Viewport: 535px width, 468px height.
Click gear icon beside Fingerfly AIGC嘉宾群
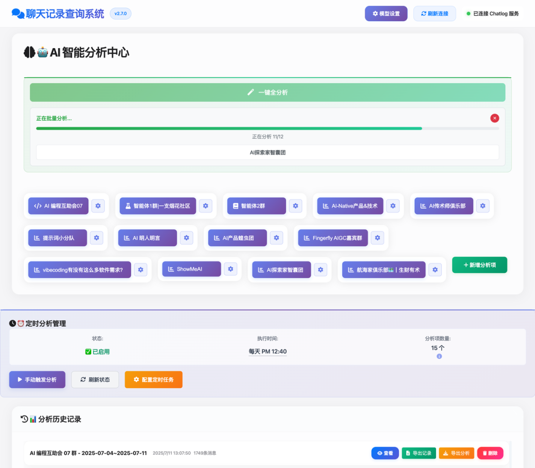[377, 238]
